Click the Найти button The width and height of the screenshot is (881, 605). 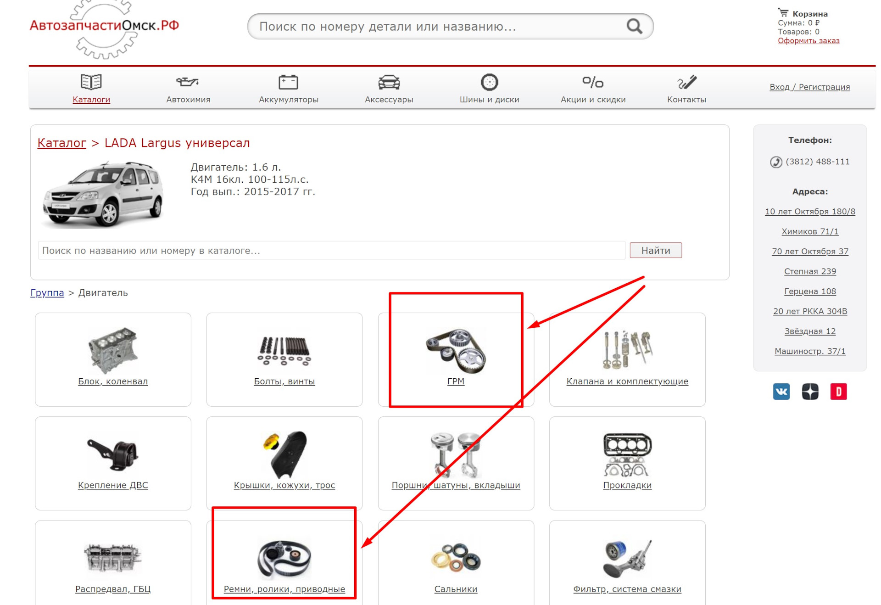[x=656, y=251]
